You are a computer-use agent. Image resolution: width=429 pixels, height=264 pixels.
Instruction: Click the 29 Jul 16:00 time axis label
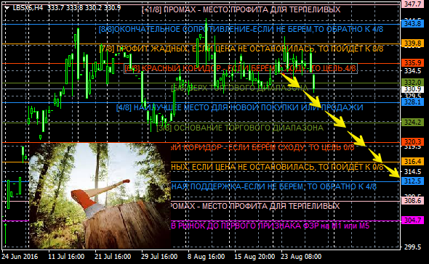click(159, 257)
